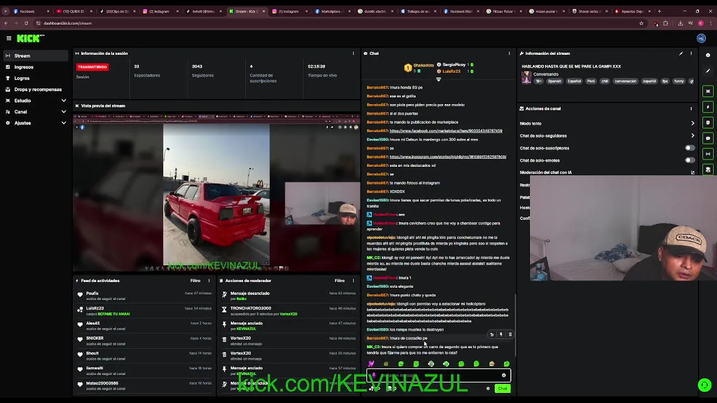Click the Conversando category label
Screen dimensions: 717x403
[x=546, y=74]
